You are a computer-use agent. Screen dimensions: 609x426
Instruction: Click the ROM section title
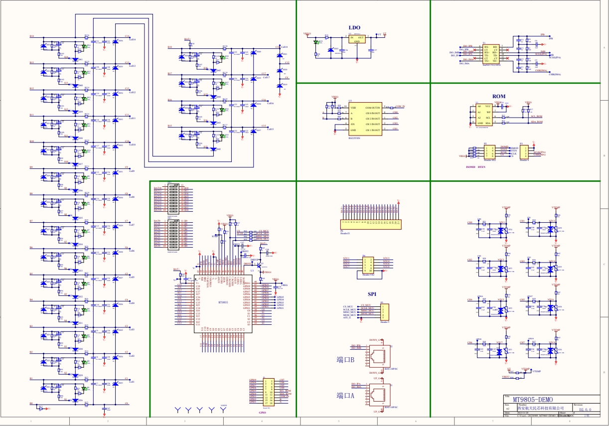(498, 97)
